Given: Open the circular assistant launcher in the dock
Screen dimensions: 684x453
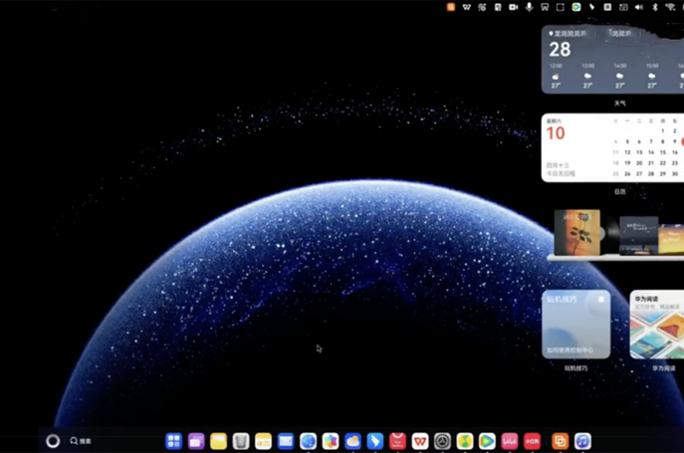Looking at the screenshot, I should (x=53, y=441).
